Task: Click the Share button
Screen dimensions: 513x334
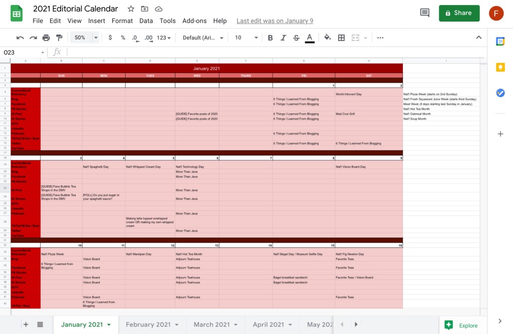Action: [459, 13]
